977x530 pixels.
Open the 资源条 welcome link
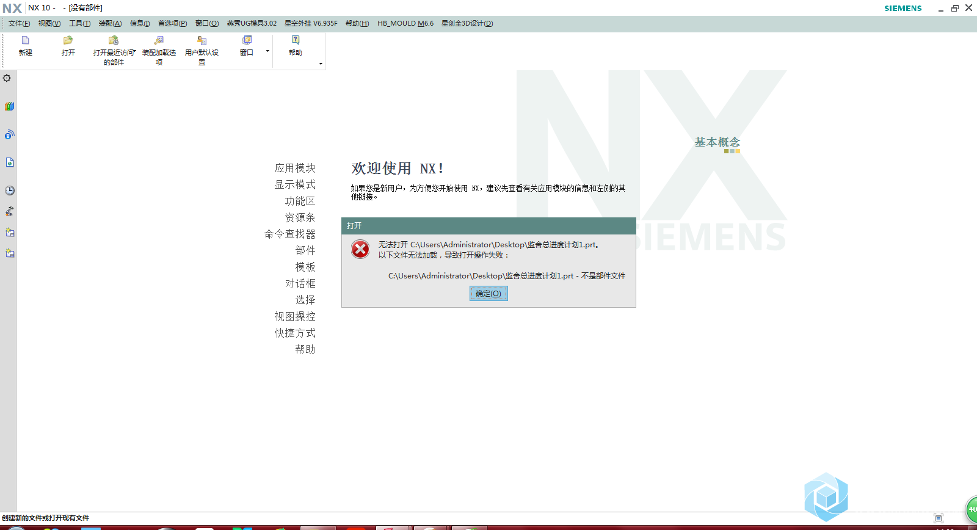(300, 217)
